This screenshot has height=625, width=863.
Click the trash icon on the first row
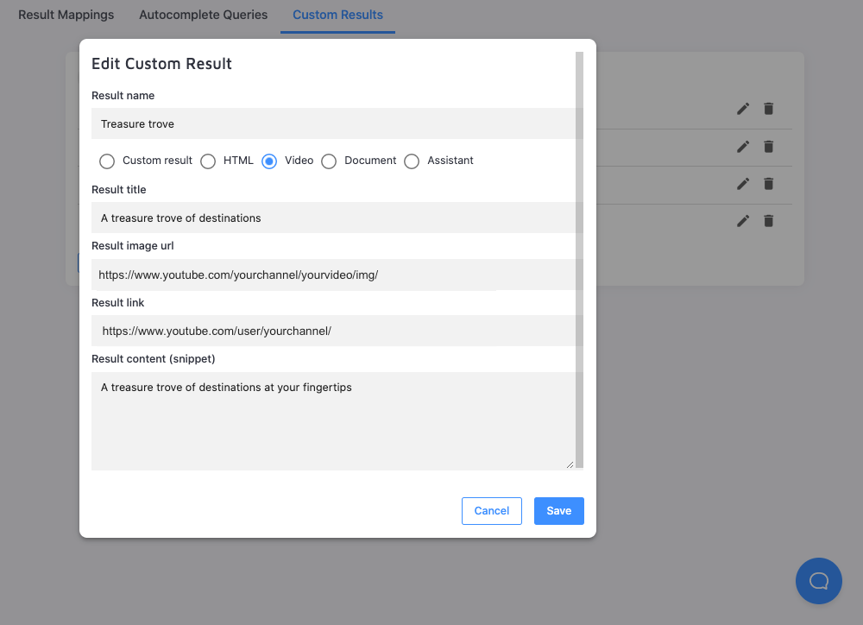(768, 109)
